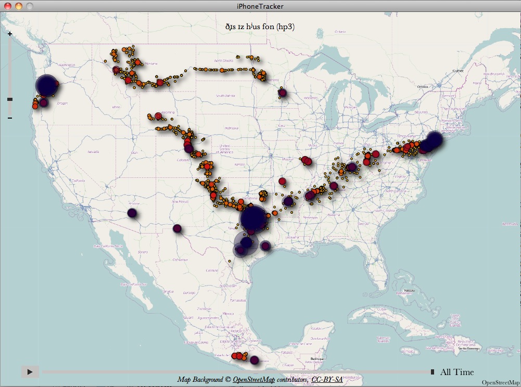521x387 pixels.
Task: Click the middle of the timeline track
Action: [237, 372]
